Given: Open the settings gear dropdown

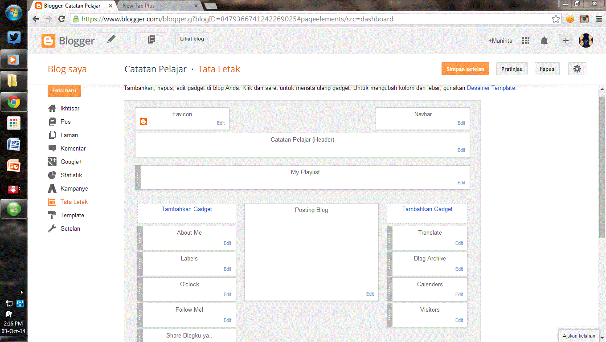Looking at the screenshot, I should pyautogui.click(x=577, y=69).
